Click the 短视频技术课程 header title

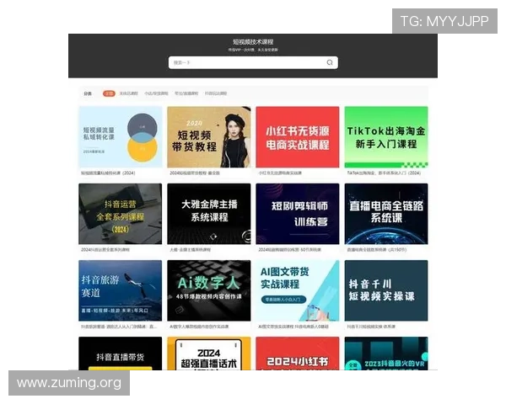pyautogui.click(x=253, y=42)
